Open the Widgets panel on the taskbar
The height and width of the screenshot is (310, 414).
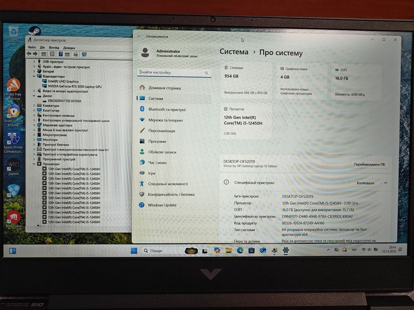point(12,251)
